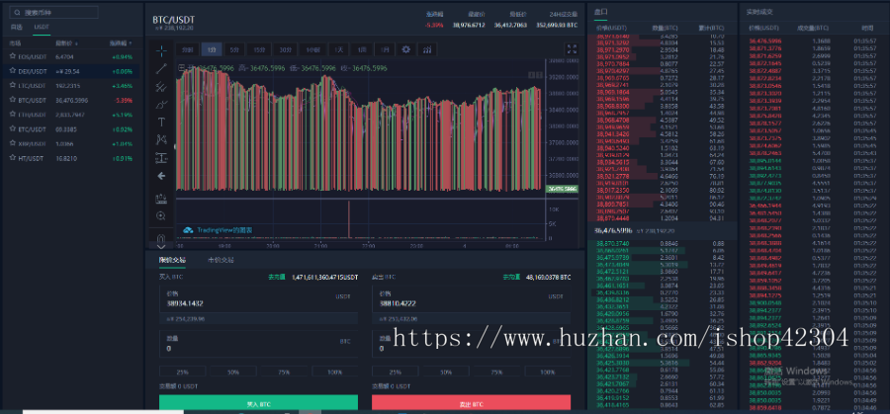Viewport: 890px width, 414px height.
Task: Select the price range measure tool
Action: click(x=161, y=158)
